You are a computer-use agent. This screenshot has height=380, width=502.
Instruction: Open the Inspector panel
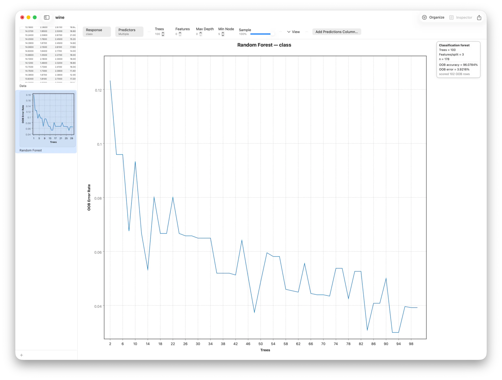coord(461,18)
